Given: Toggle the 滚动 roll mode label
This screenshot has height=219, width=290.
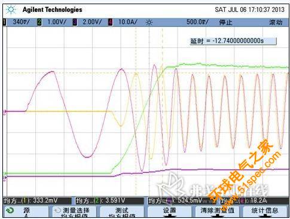Looking at the screenshot, I should (276, 22).
